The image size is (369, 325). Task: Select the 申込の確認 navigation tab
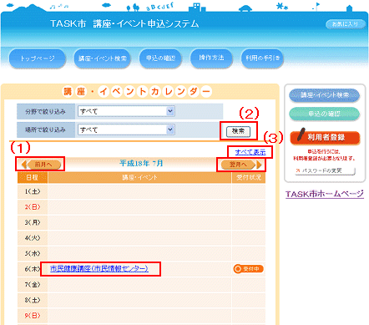click(x=160, y=58)
